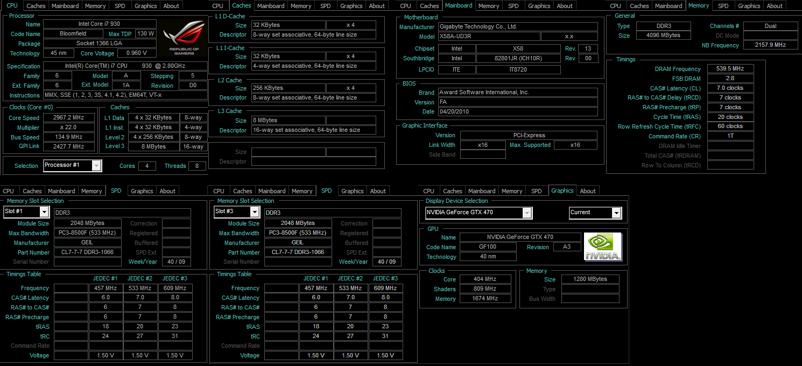Click the GPU Memory clock 1674 MHz value
The image size is (802, 366).
point(485,299)
